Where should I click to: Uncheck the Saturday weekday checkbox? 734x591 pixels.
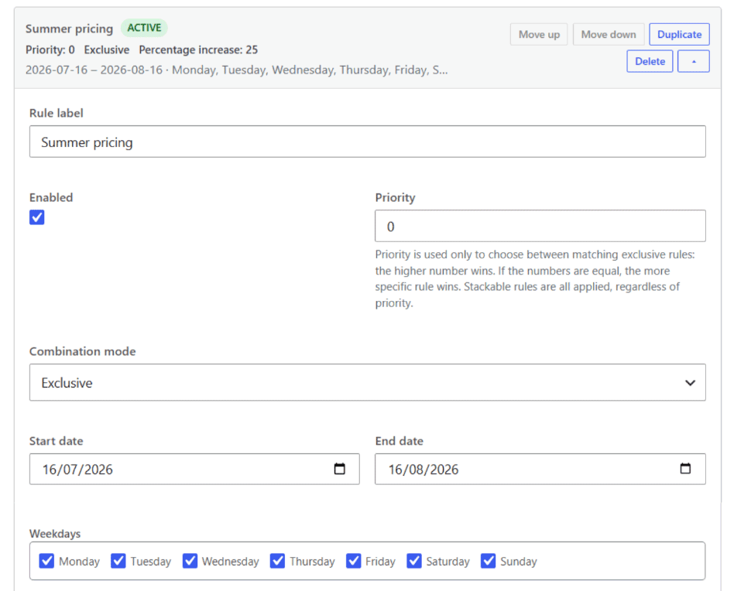(x=413, y=561)
